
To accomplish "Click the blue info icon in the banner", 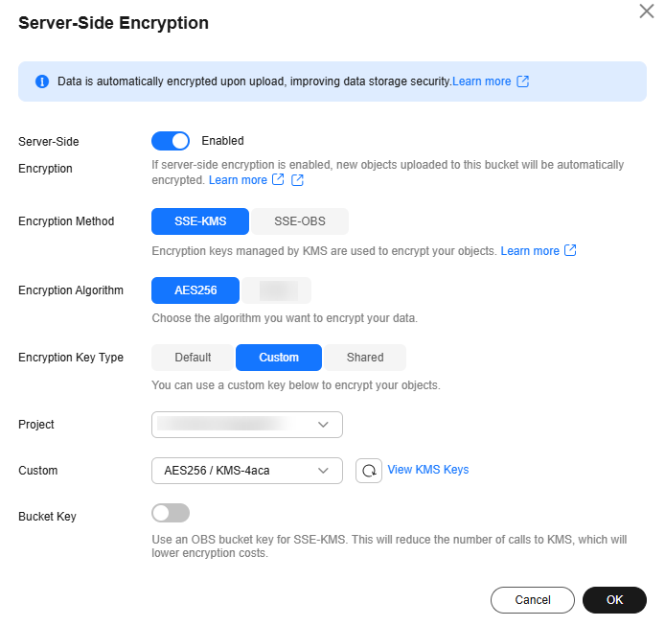I will click(42, 81).
